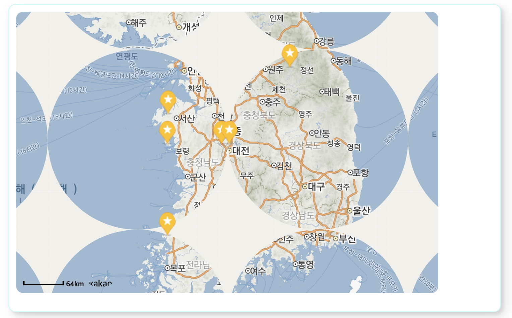Select the 안동 city label
512x318 pixels.
coord(322,134)
